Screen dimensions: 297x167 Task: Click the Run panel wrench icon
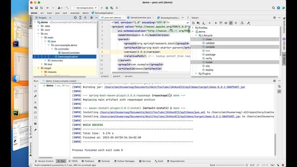click(x=35, y=96)
